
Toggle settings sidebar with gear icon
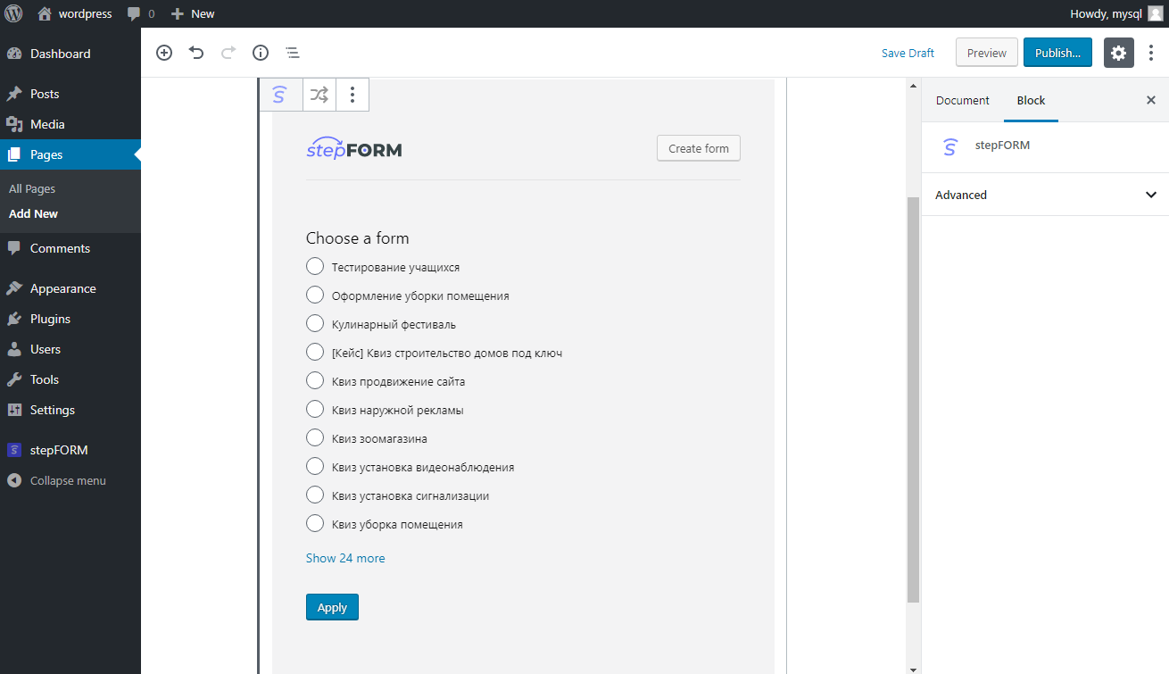(x=1119, y=53)
